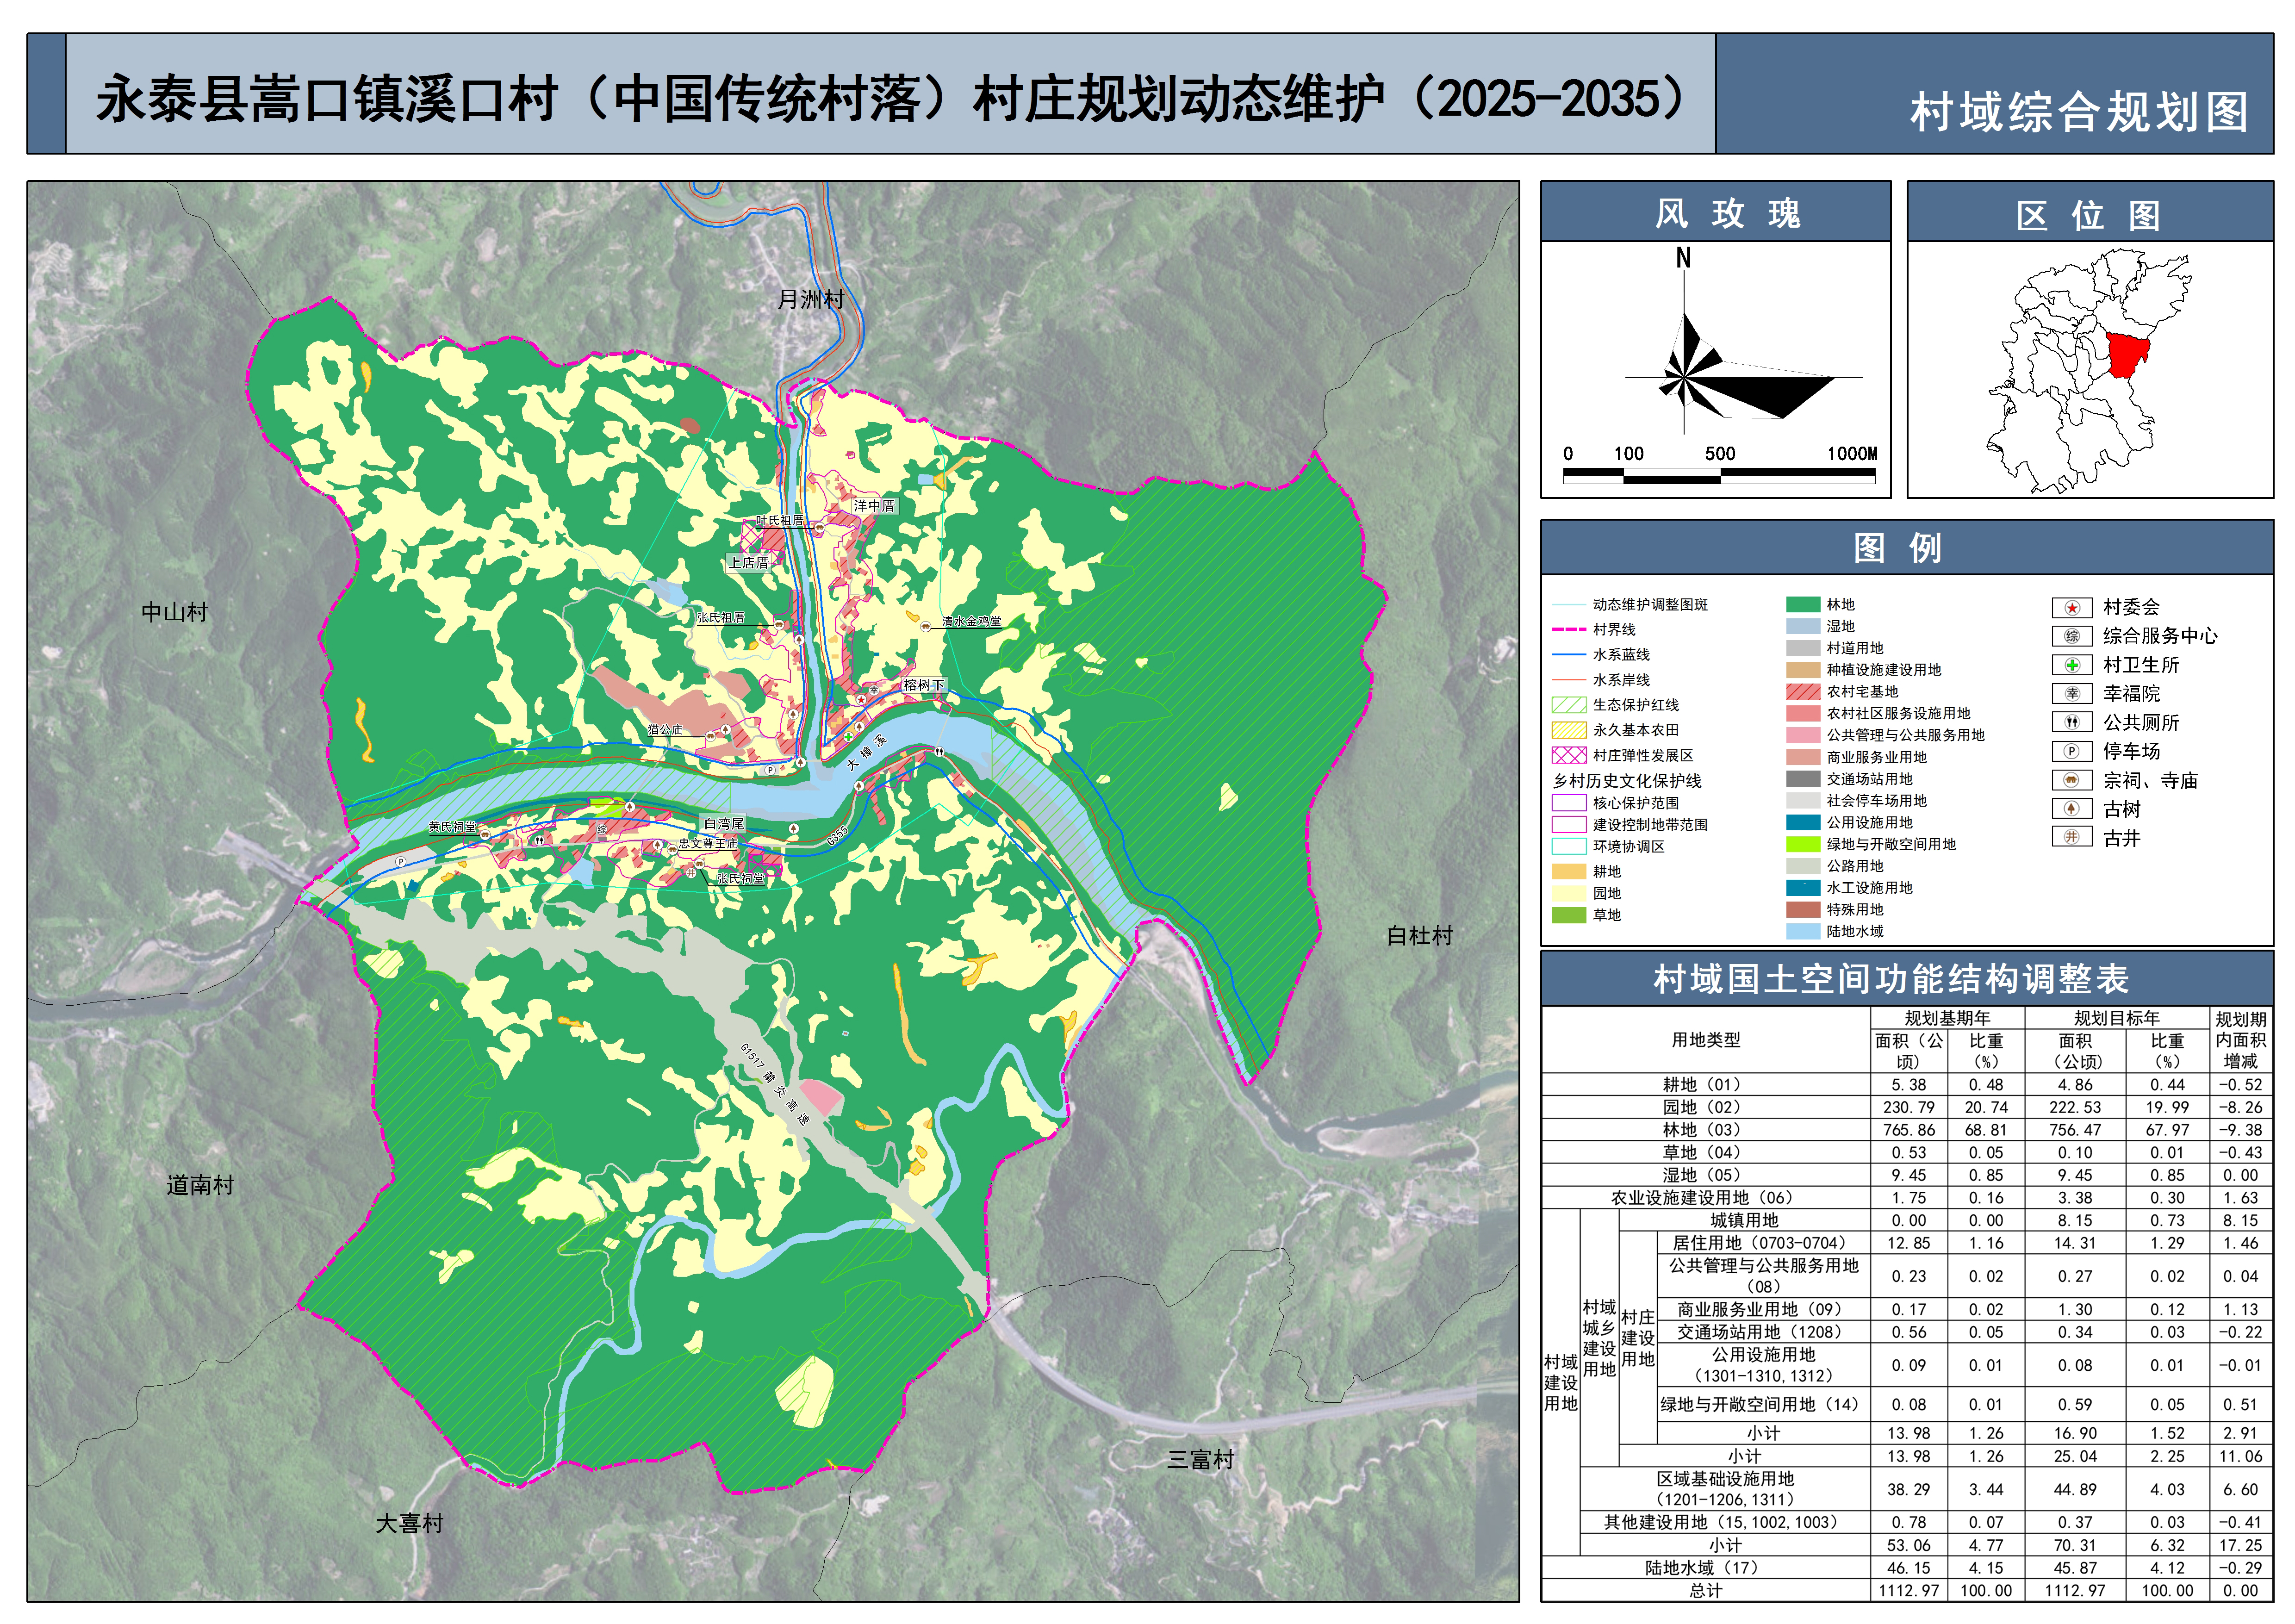The width and height of the screenshot is (2295, 1624).
Task: Click the 古井 well legend icon
Action: [2071, 838]
